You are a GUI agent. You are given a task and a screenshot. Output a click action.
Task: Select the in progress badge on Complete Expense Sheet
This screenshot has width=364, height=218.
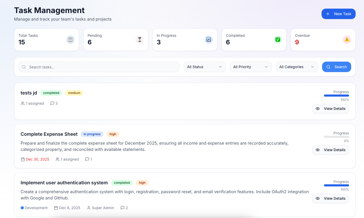pyautogui.click(x=92, y=134)
